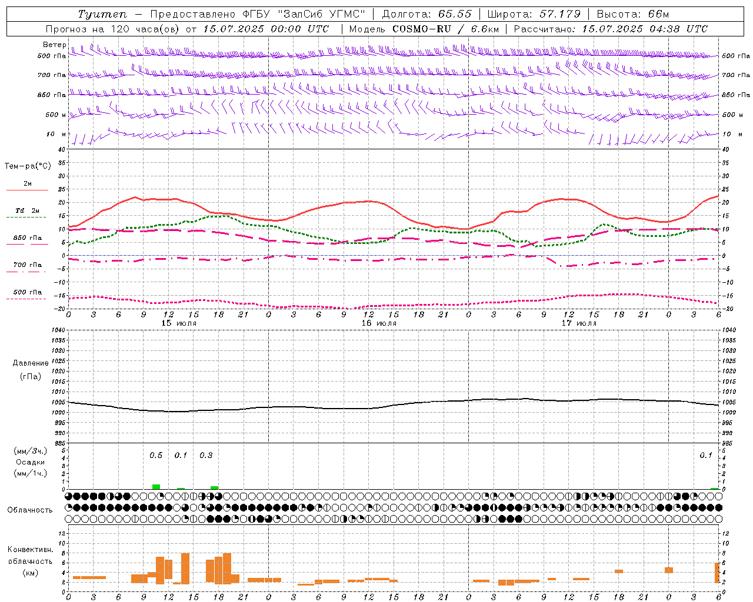The height and width of the screenshot is (602, 753).
Task: Click 'Прогноз на 120 часа(ов)' header text
Action: coord(114,29)
